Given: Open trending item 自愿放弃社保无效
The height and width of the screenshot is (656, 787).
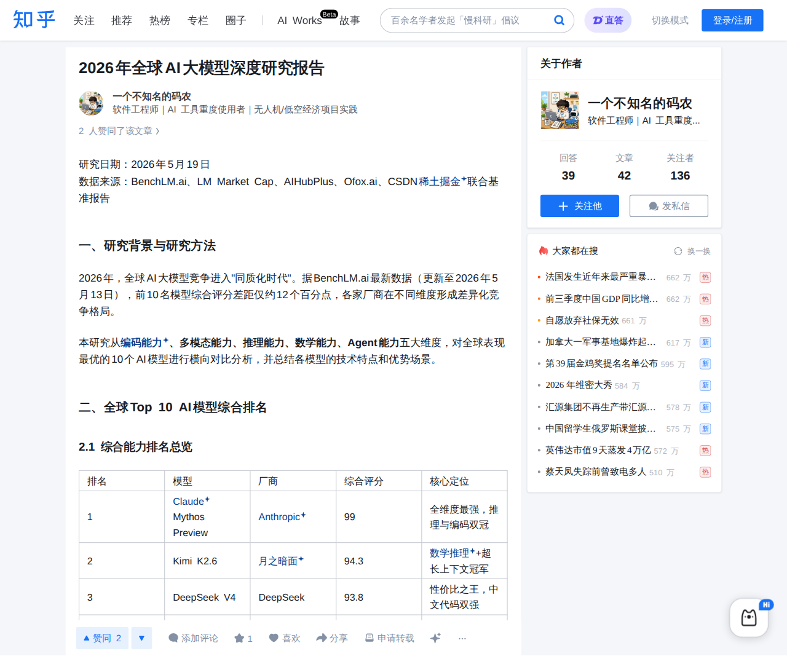Looking at the screenshot, I should point(582,320).
